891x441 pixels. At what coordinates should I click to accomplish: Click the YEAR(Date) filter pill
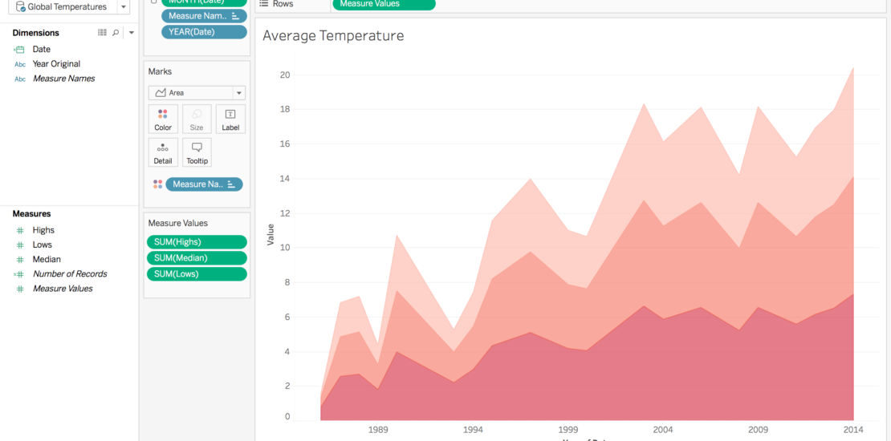tap(204, 32)
